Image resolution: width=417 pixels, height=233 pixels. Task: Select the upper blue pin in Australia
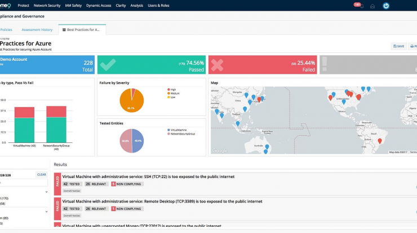click(267, 147)
